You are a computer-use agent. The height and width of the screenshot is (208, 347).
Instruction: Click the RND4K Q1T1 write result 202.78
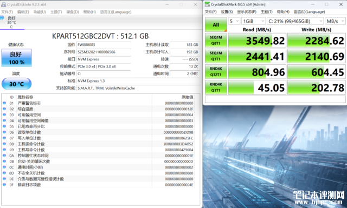(x=317, y=88)
